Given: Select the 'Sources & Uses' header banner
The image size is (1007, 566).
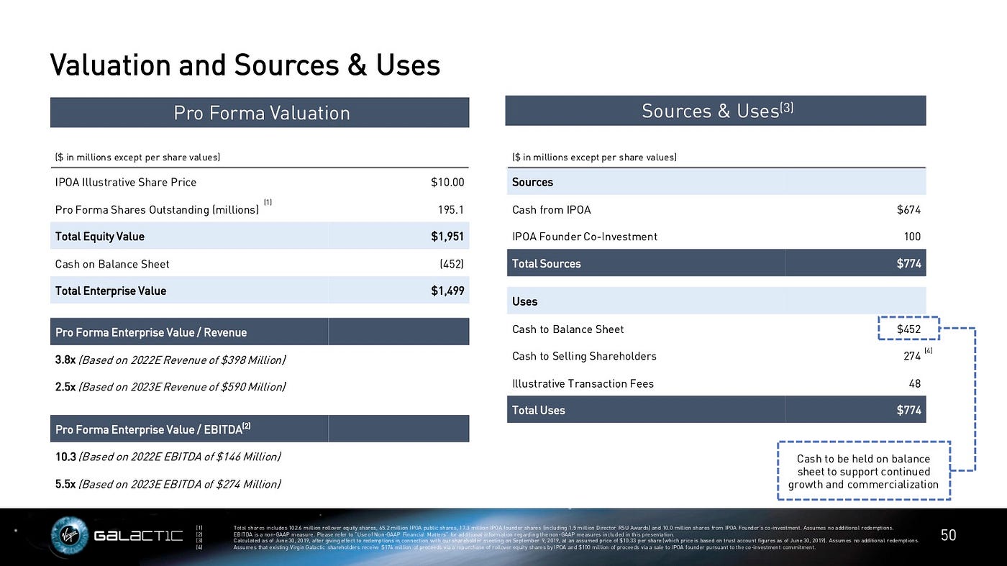Looking at the screenshot, I should tap(716, 111).
